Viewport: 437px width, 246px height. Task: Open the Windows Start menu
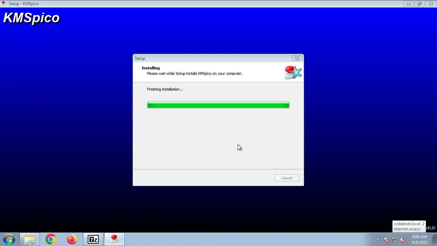pyautogui.click(x=9, y=240)
